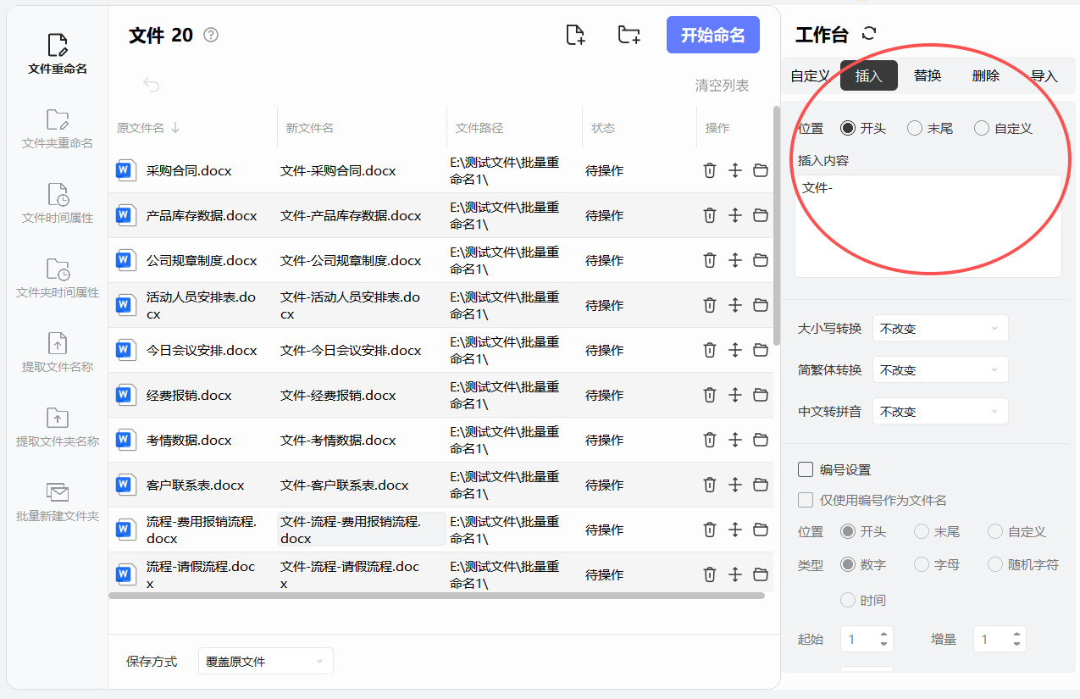Screen dimensions: 1080x699
Task: Click the 插入内容 text field
Action: click(x=928, y=225)
